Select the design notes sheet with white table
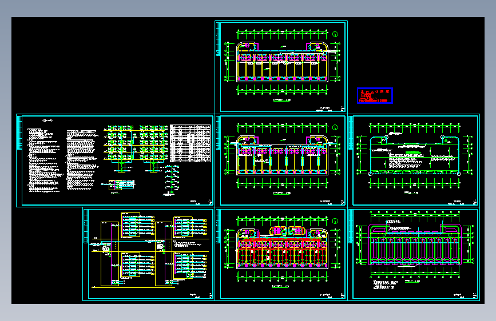Viewport: 496px width, 321px height. tap(115, 160)
